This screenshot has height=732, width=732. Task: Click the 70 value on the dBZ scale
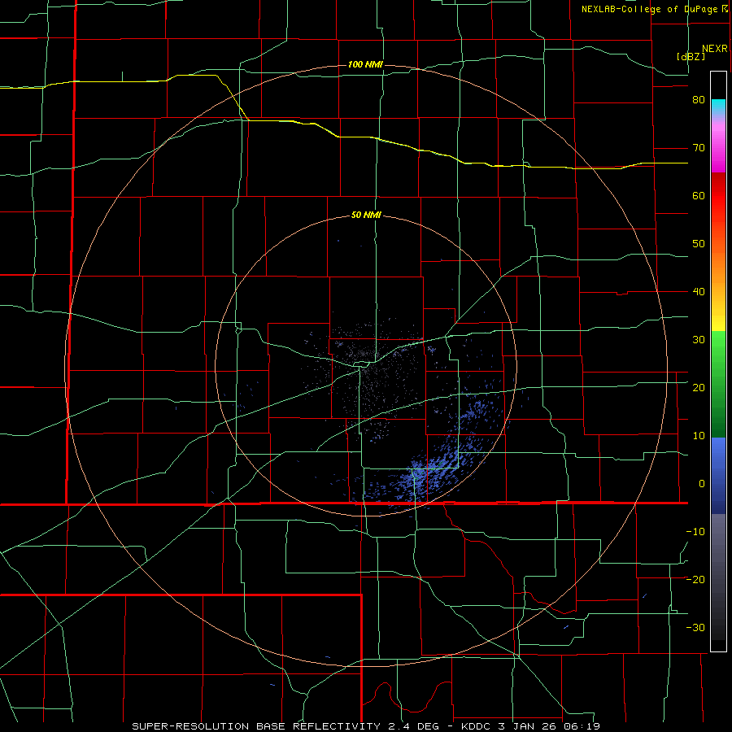699,148
